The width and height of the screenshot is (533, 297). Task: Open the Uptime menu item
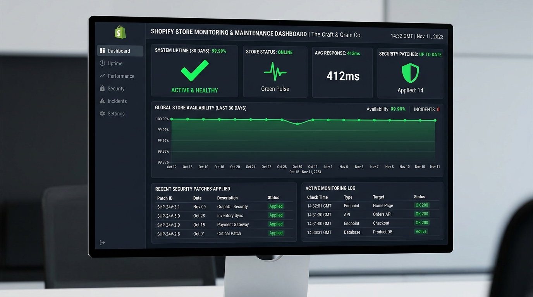120,63
